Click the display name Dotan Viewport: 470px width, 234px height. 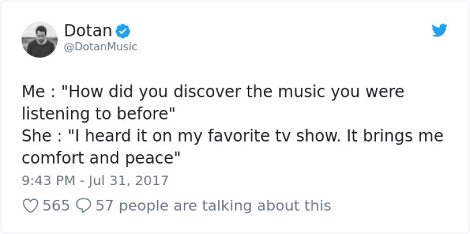87,30
